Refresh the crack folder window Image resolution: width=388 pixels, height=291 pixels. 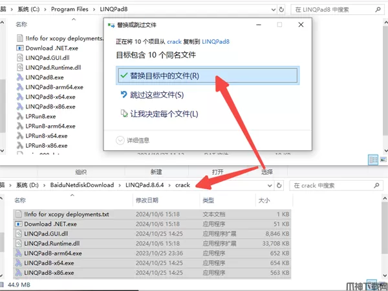[x=279, y=185]
